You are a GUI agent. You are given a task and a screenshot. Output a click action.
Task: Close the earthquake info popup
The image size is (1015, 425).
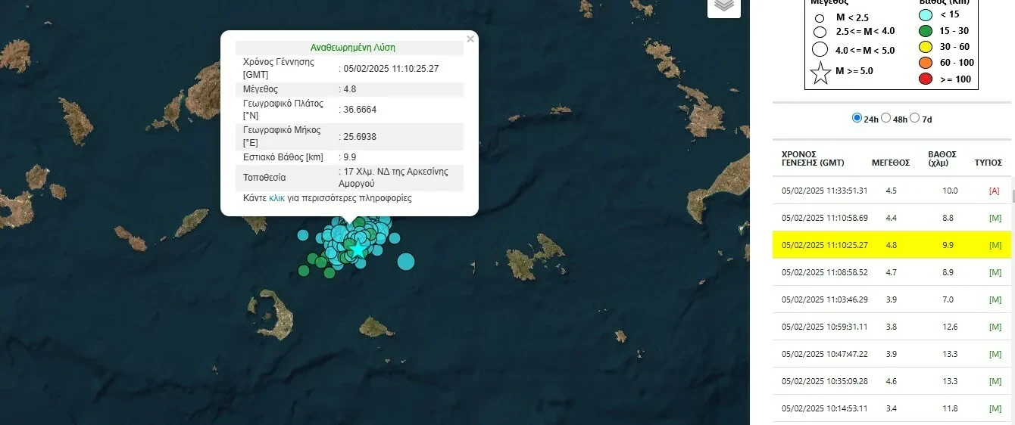click(x=470, y=39)
